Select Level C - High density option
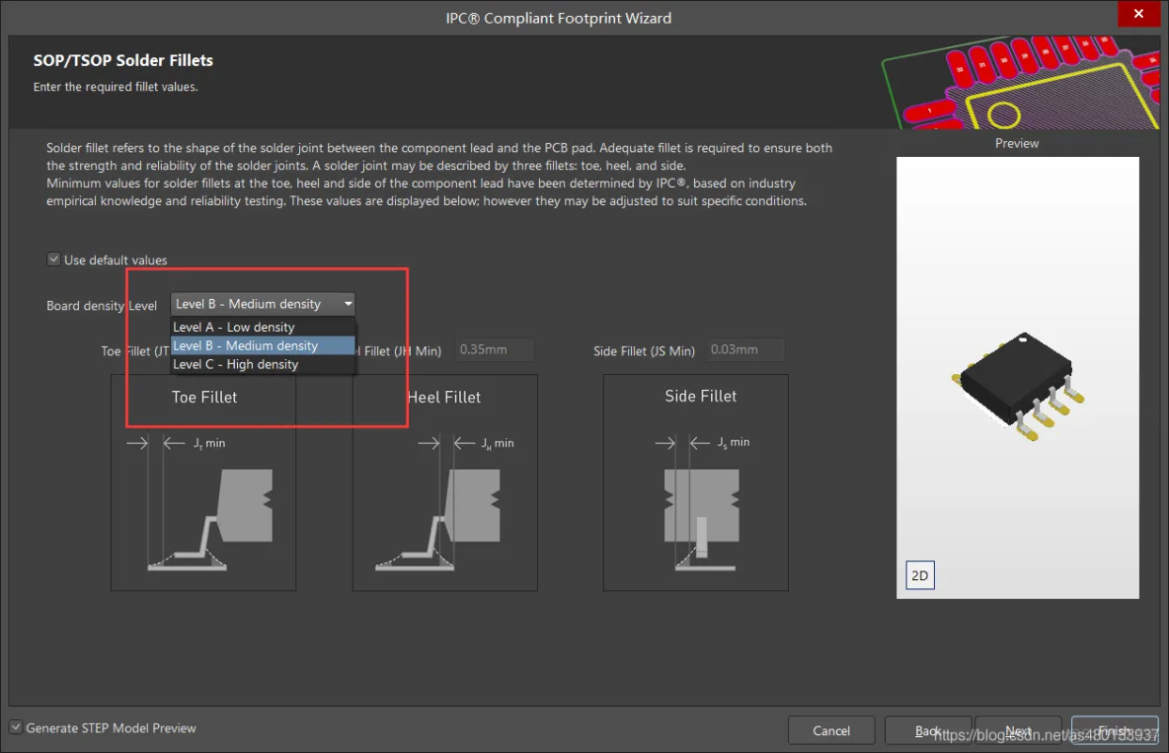 pos(263,364)
